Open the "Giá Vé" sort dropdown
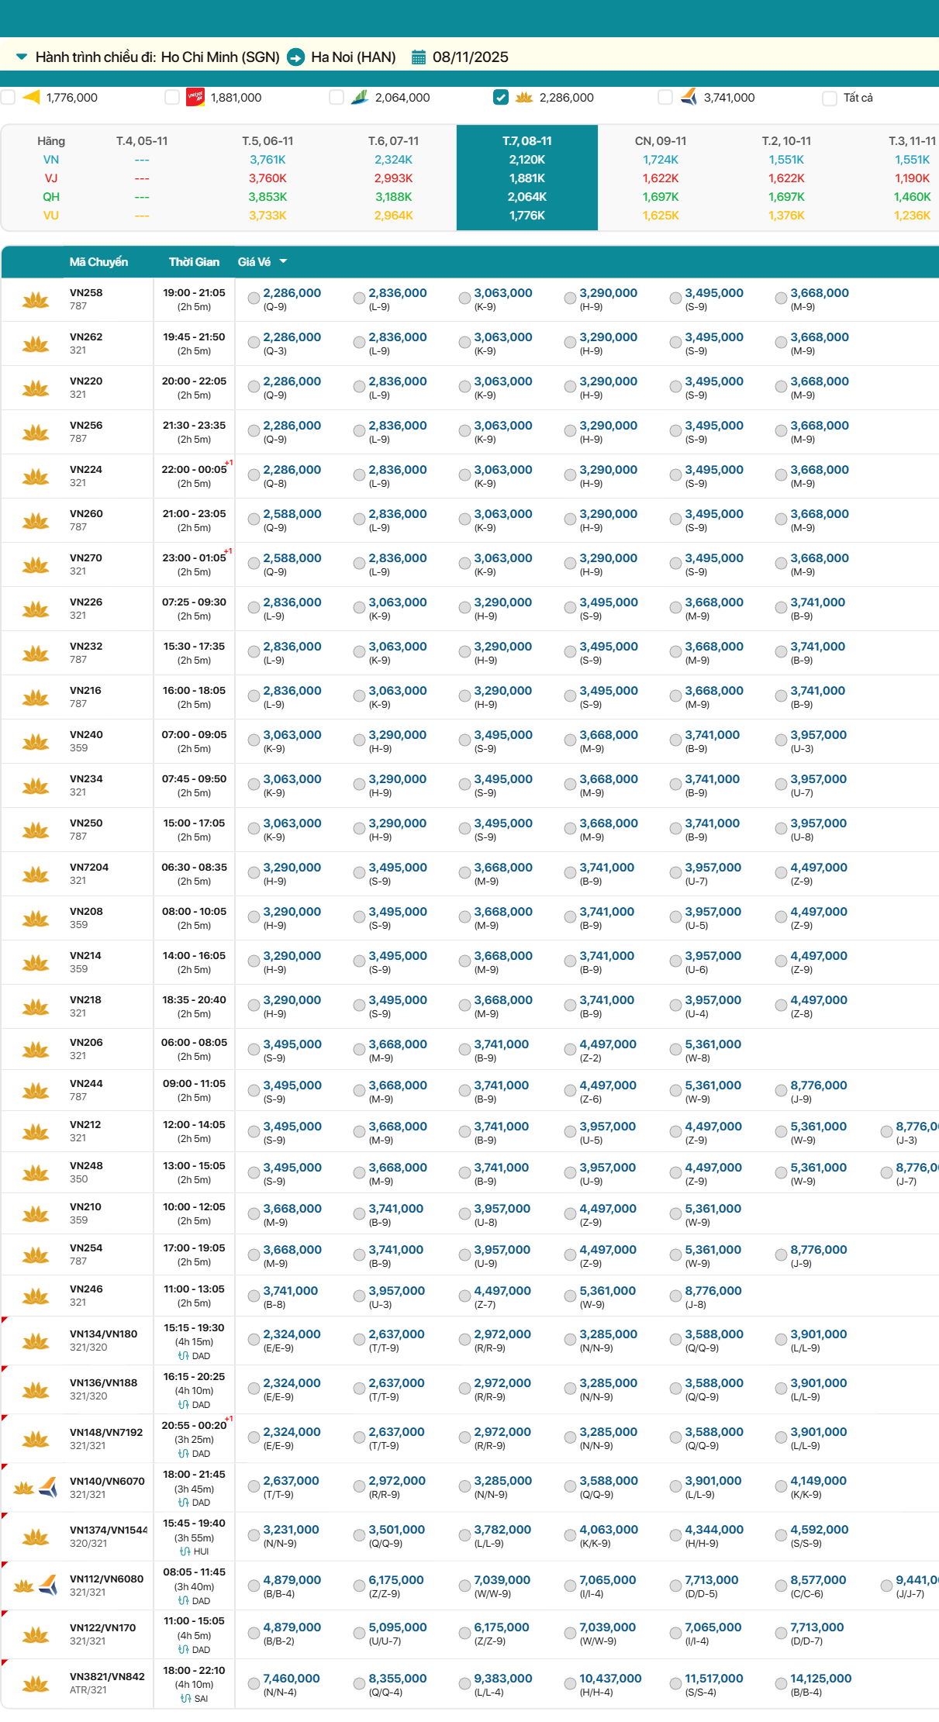The height and width of the screenshot is (1722, 939). point(262,262)
